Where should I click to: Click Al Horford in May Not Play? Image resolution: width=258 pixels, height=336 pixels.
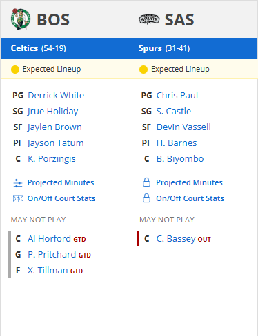49,239
